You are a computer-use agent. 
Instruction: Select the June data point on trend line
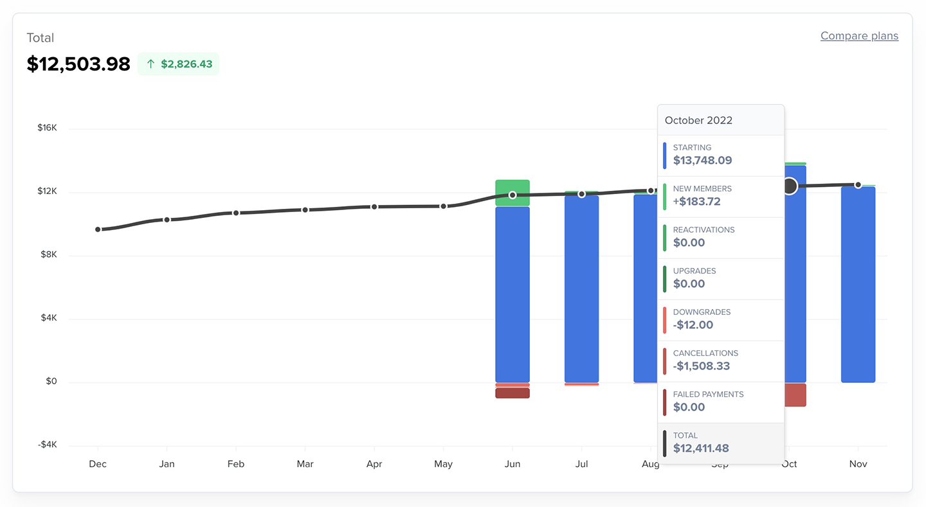pos(513,195)
